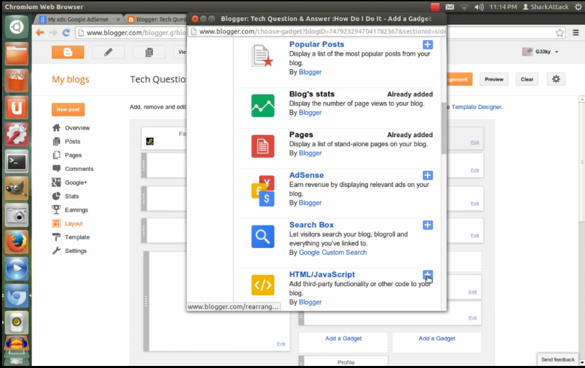
Task: Open the Search Box title link
Action: coord(311,225)
